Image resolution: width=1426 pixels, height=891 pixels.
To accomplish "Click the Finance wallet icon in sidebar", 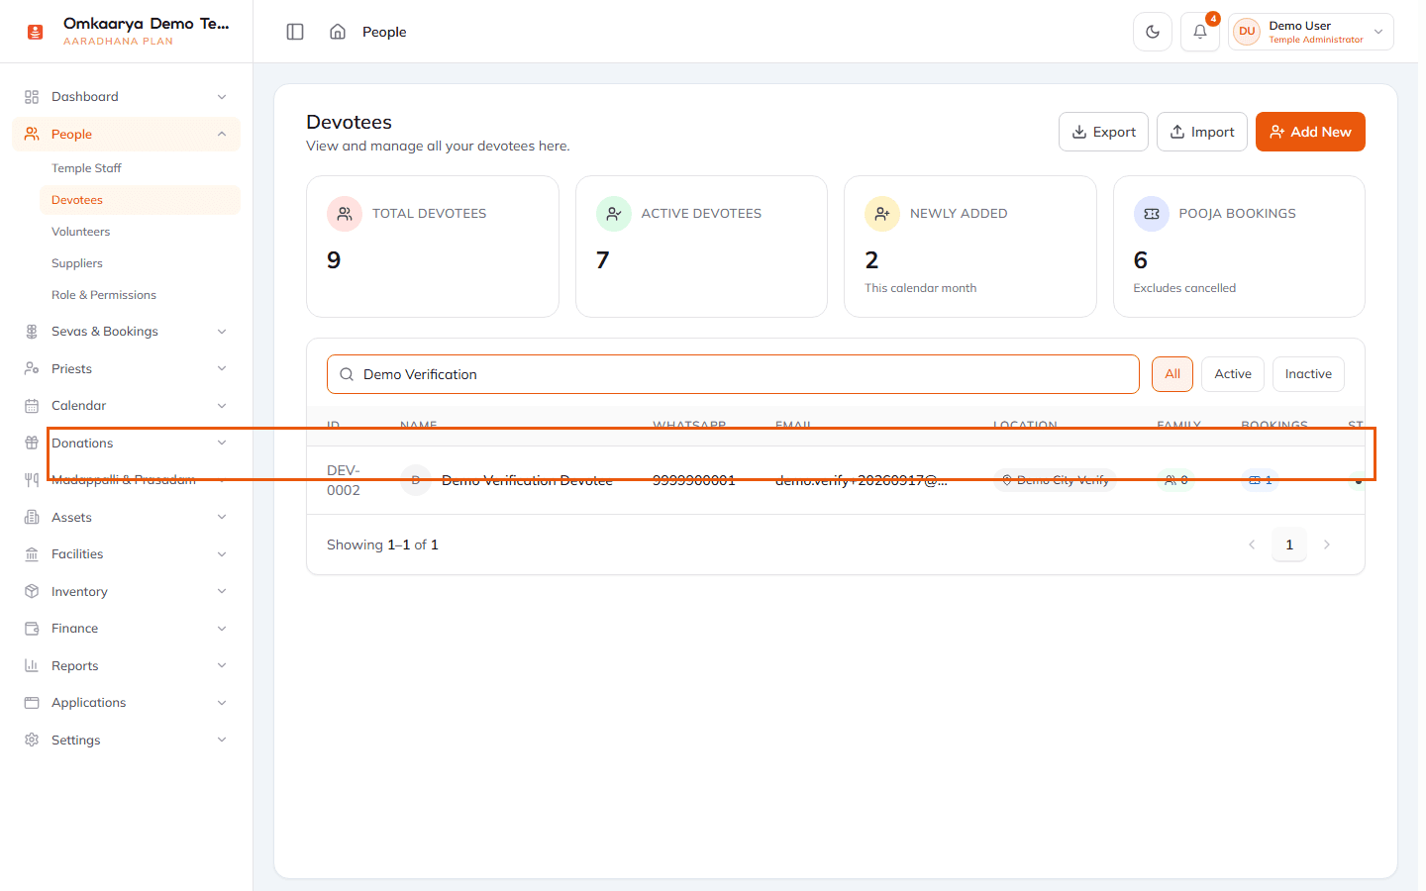I will pos(32,629).
